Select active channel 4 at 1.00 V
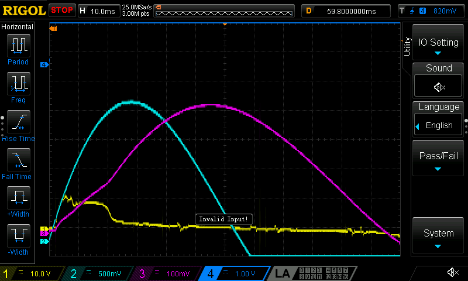The height and width of the screenshot is (281, 468). point(233,273)
